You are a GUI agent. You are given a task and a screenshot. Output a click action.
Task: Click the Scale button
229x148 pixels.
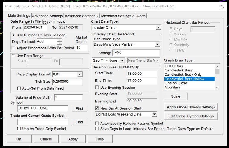176,96
